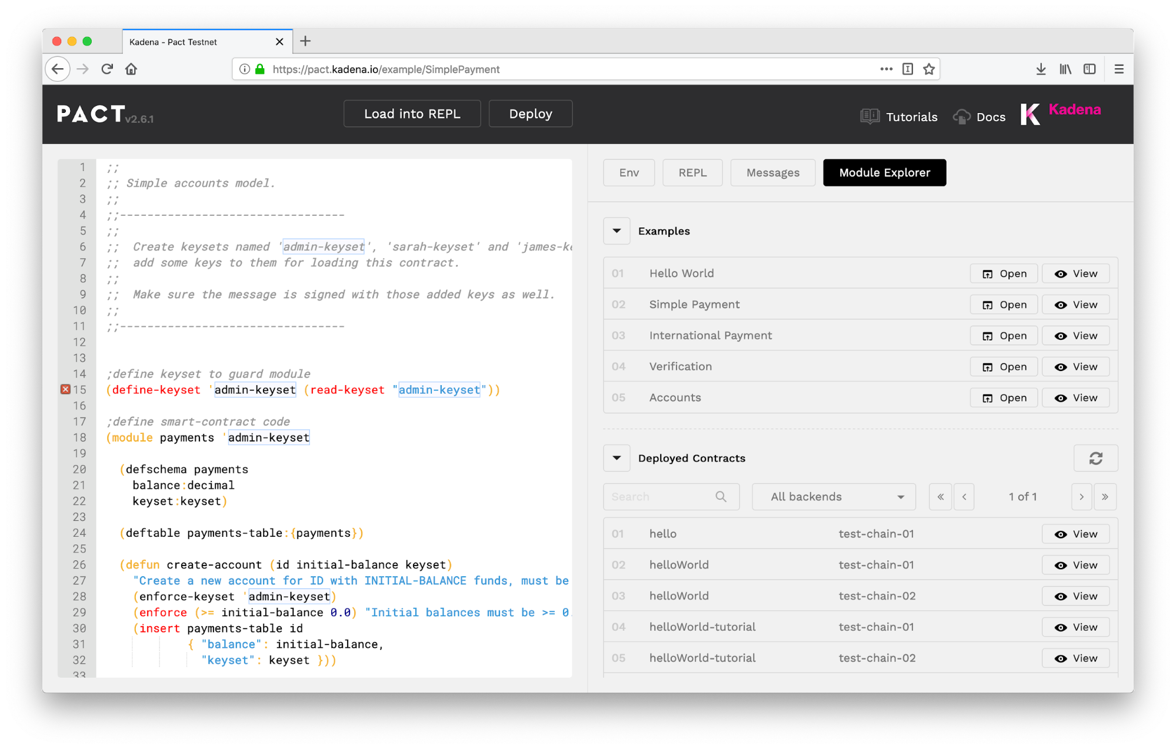Close the Kadena - Pact Testnet tab

click(279, 42)
